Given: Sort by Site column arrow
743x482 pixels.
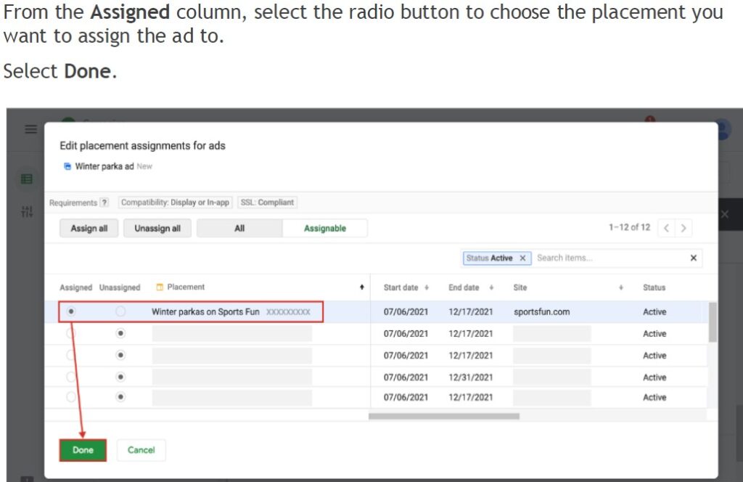Looking at the screenshot, I should 621,287.
